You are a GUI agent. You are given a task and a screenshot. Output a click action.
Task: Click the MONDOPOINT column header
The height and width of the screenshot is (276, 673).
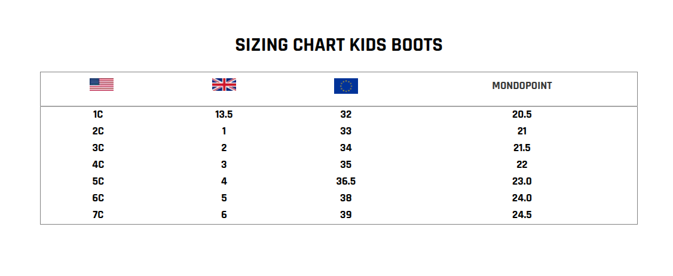[x=522, y=86]
